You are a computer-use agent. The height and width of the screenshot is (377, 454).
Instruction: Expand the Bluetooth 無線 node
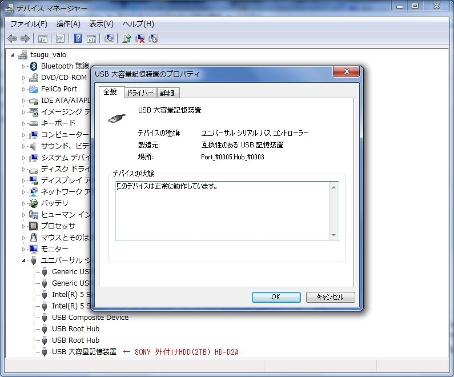pyautogui.click(x=24, y=66)
